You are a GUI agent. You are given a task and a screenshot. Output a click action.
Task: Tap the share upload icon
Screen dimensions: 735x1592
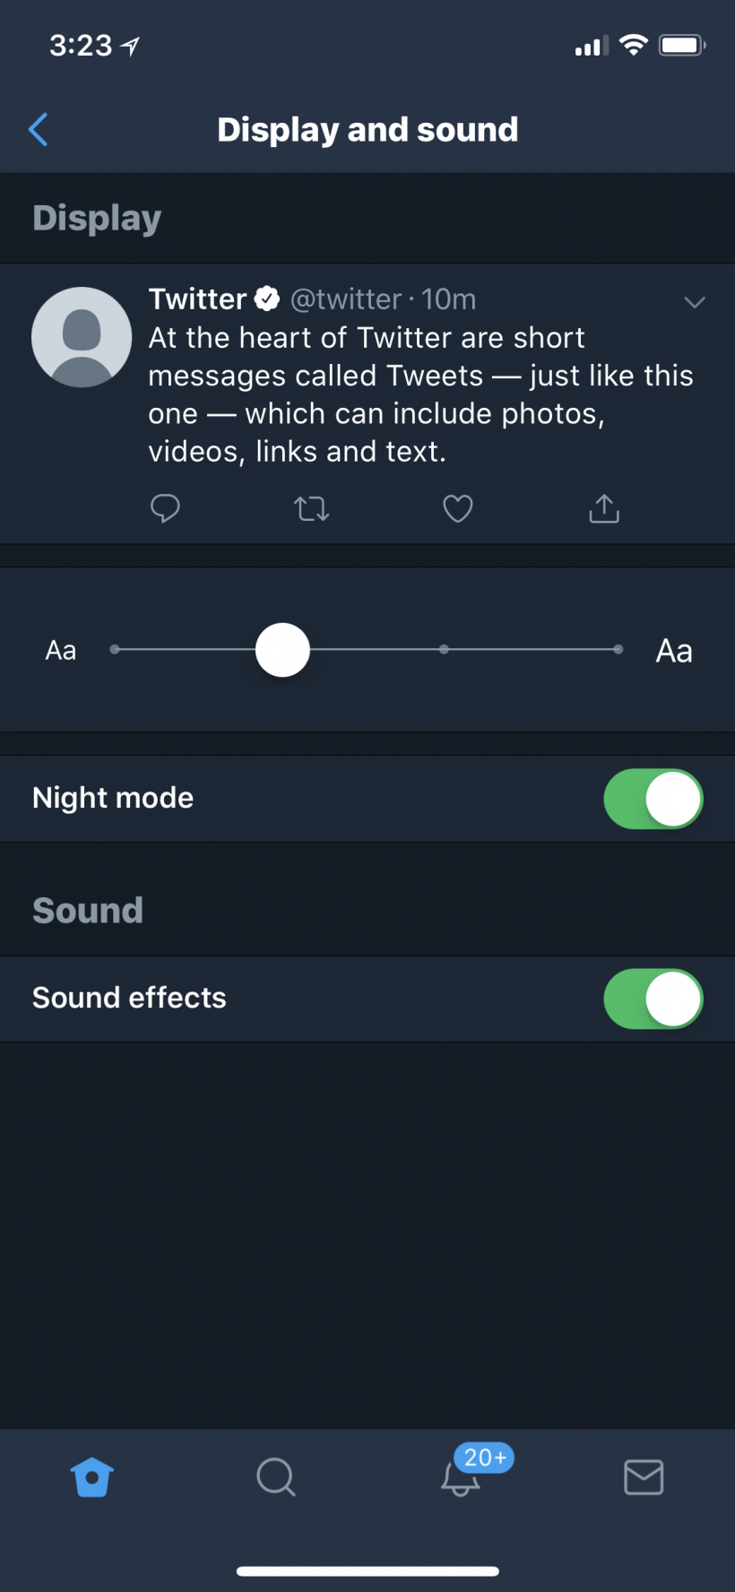(604, 508)
